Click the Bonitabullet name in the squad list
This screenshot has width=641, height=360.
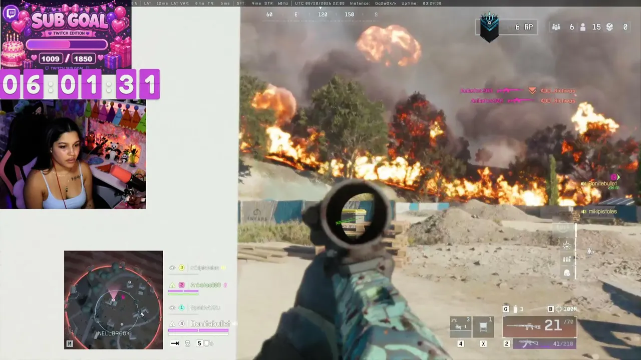pos(210,324)
